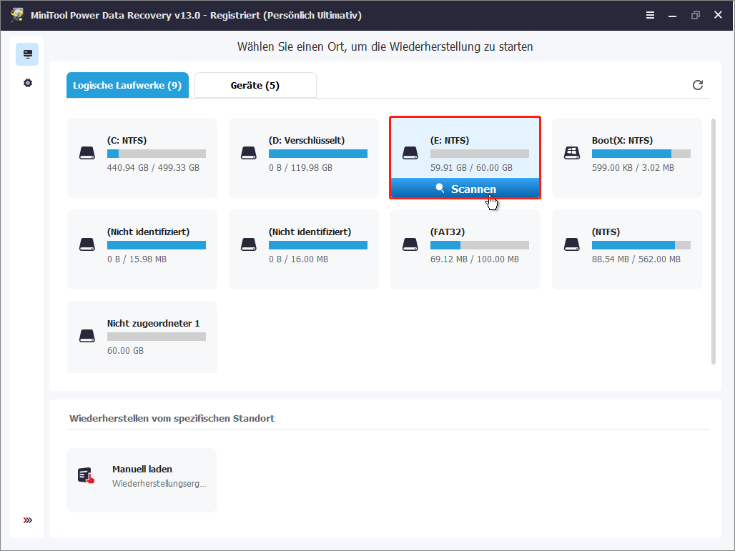
Task: Click the 0 B / 15.98 MB size text
Action: [x=137, y=259]
